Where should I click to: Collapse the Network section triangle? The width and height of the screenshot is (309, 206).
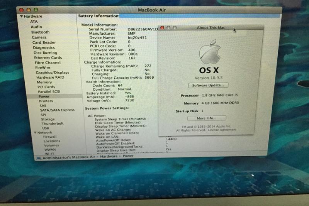pyautogui.click(x=35, y=133)
